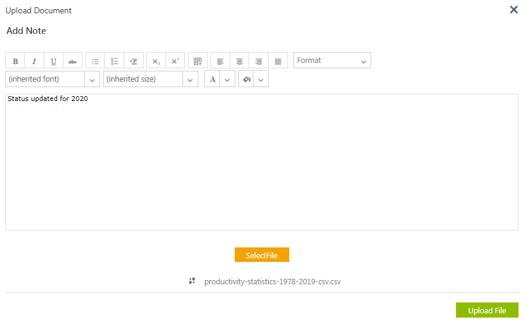Image resolution: width=527 pixels, height=320 pixels.
Task: Toggle underline on text
Action: point(53,61)
